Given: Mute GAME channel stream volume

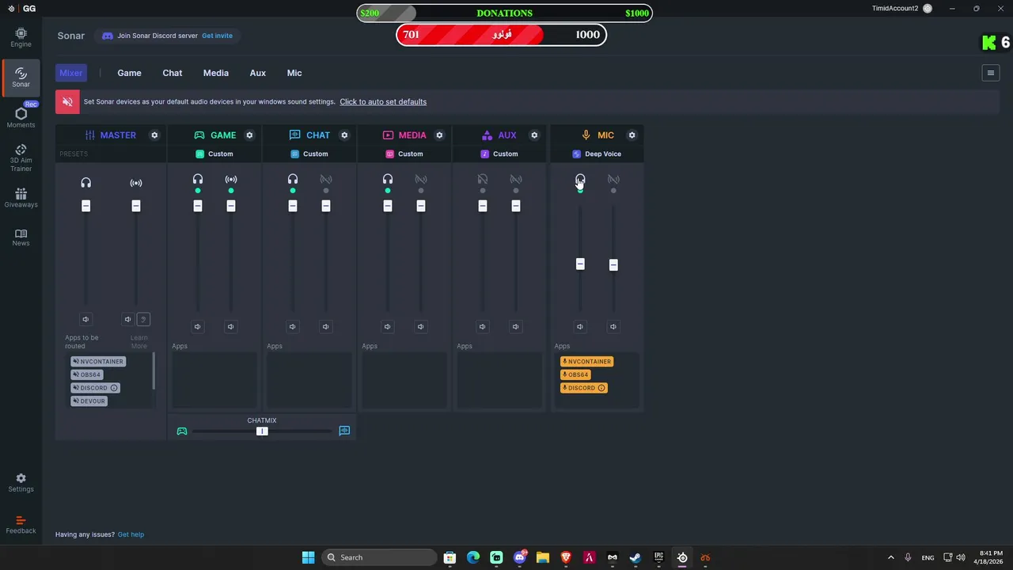Looking at the screenshot, I should click(x=230, y=326).
